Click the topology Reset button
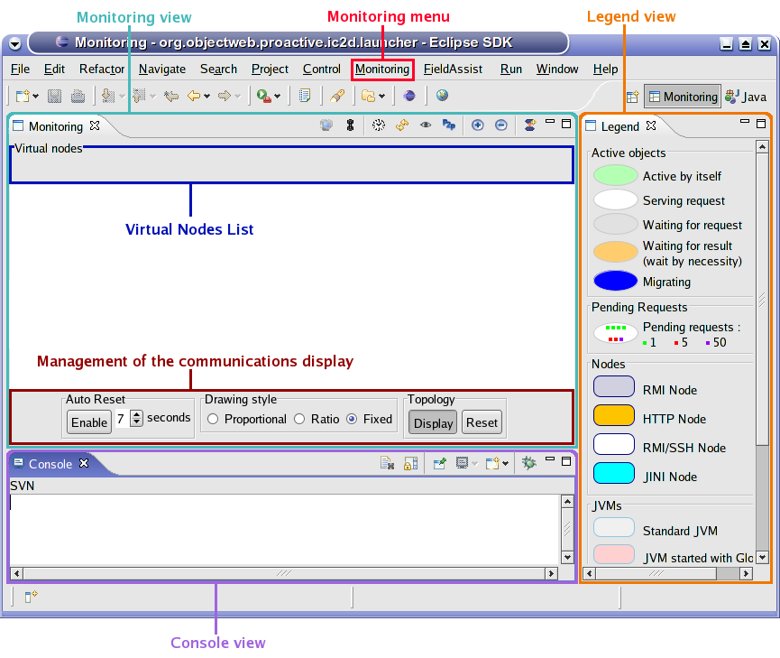 click(482, 422)
